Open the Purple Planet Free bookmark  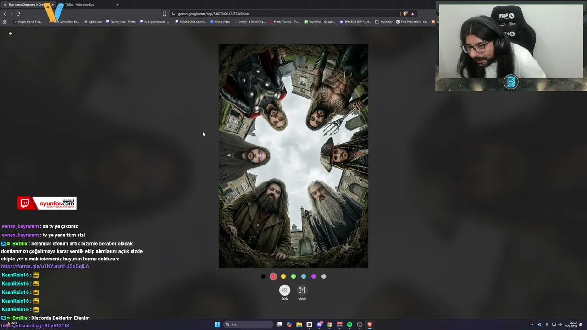[x=28, y=22]
